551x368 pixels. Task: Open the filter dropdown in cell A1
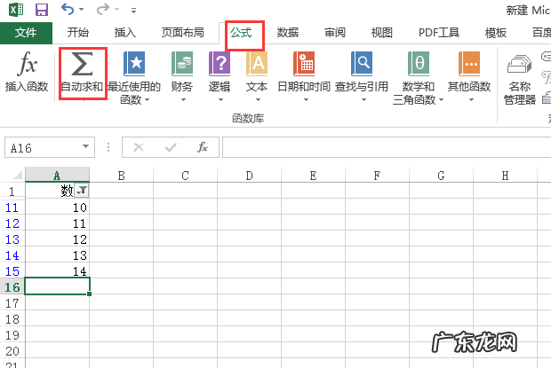click(x=83, y=191)
